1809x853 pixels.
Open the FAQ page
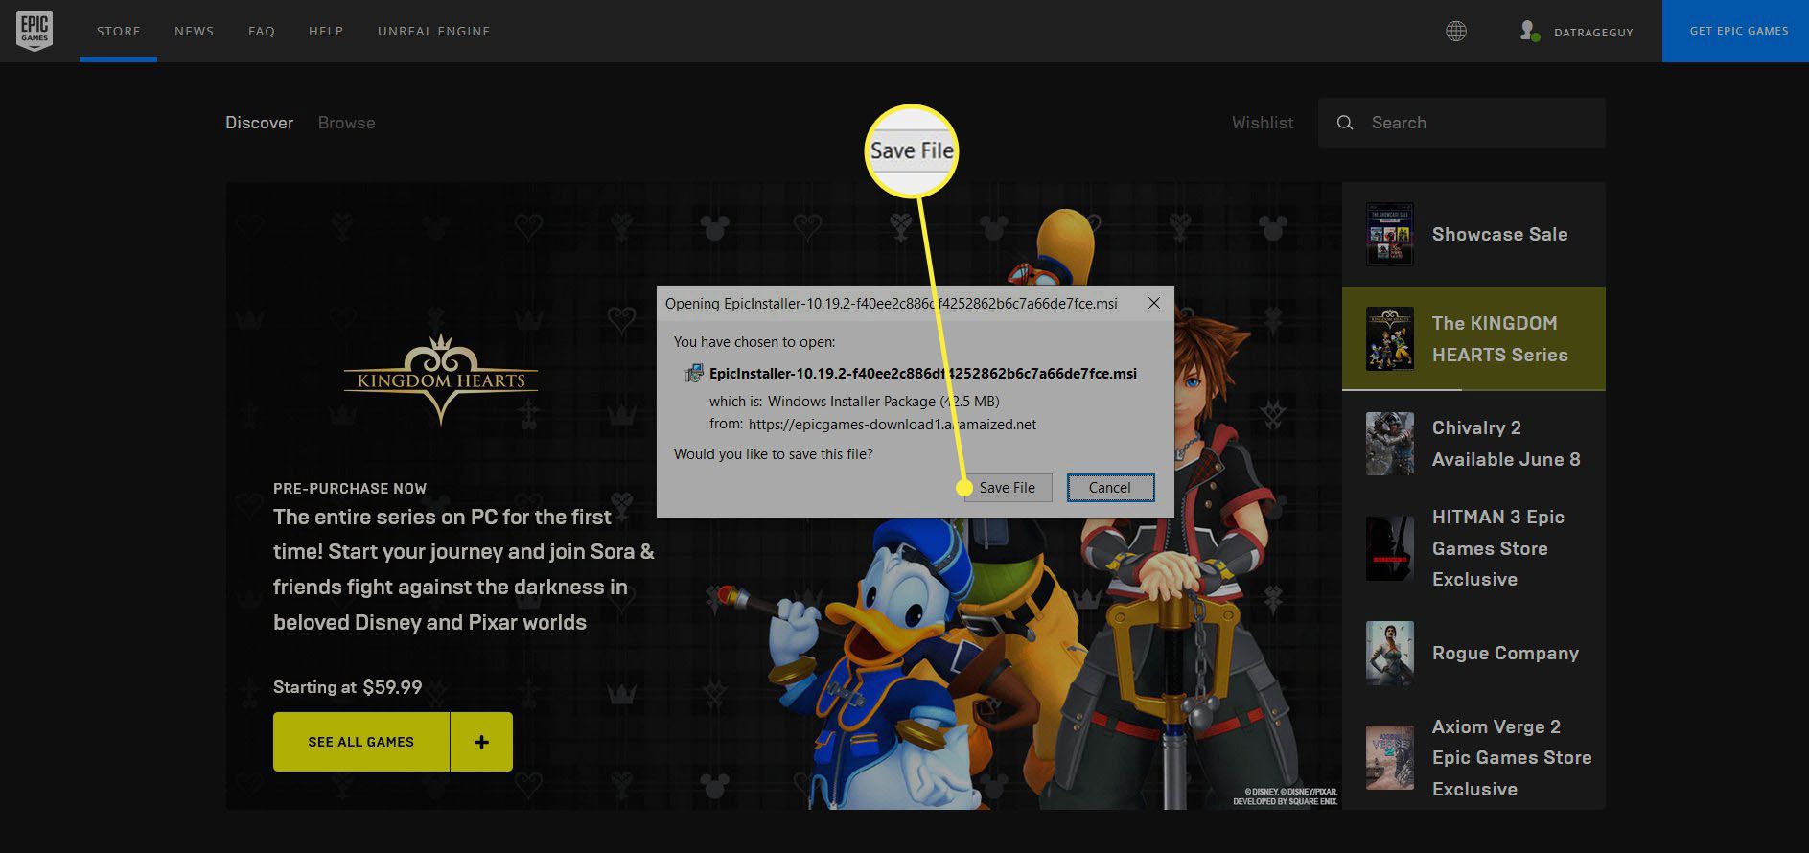[262, 32]
